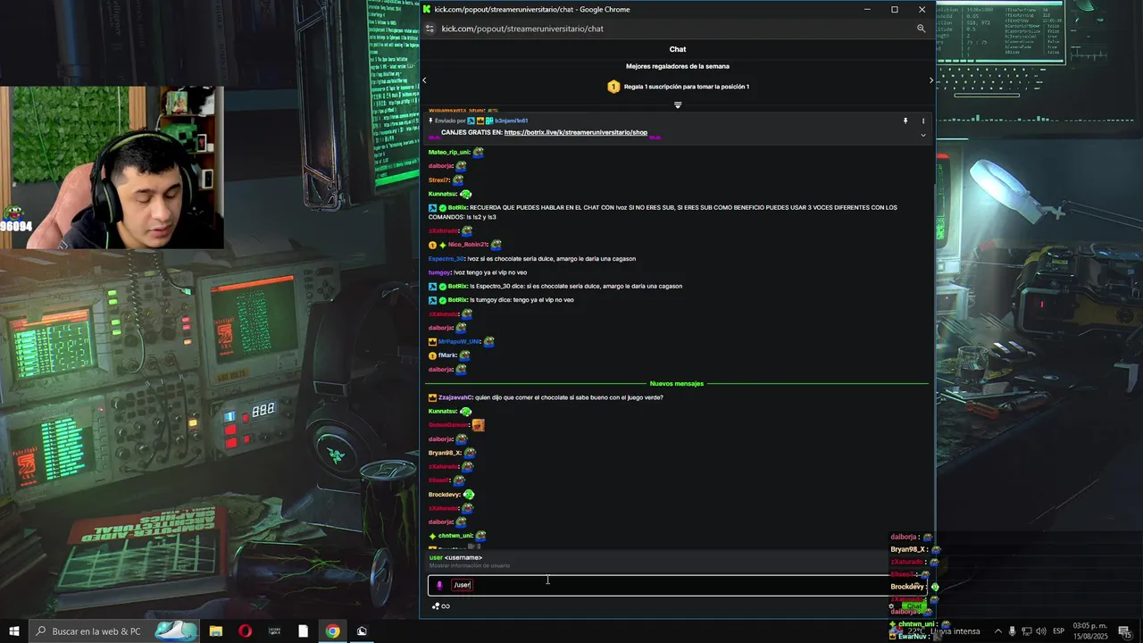Send message with green Chat button

click(914, 606)
